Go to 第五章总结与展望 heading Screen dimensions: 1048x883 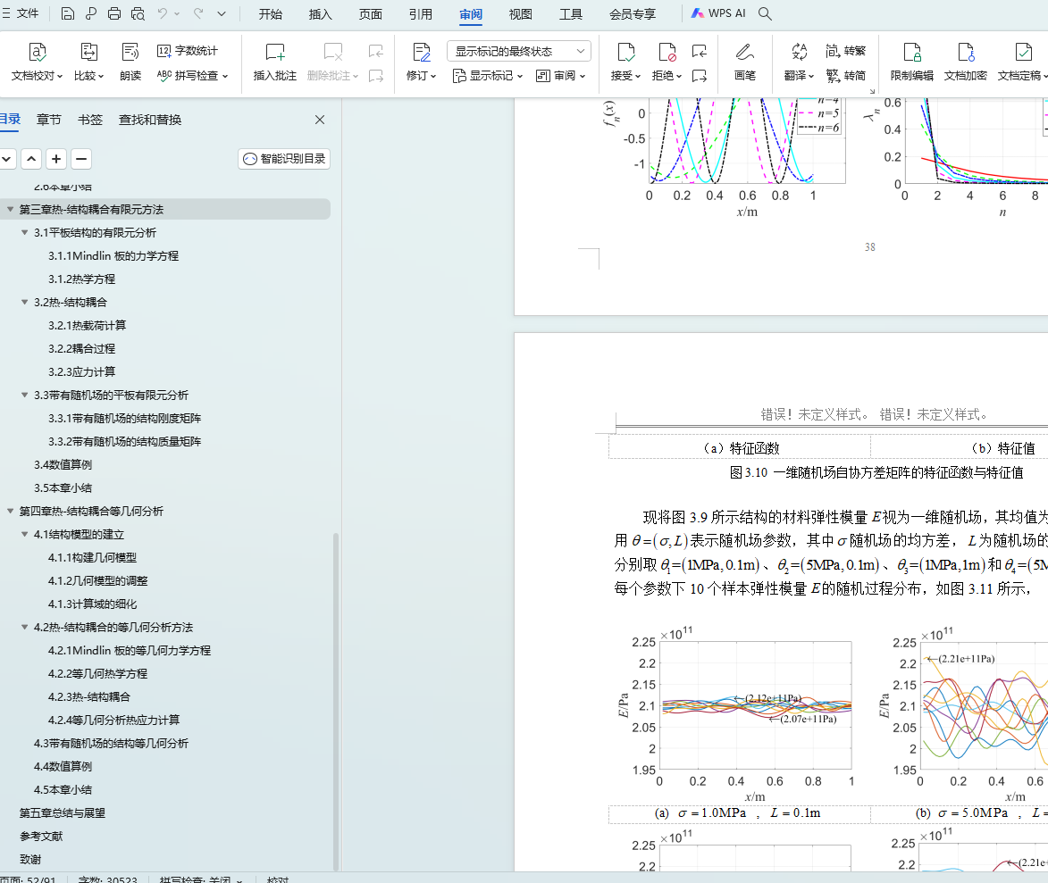pyautogui.click(x=63, y=812)
